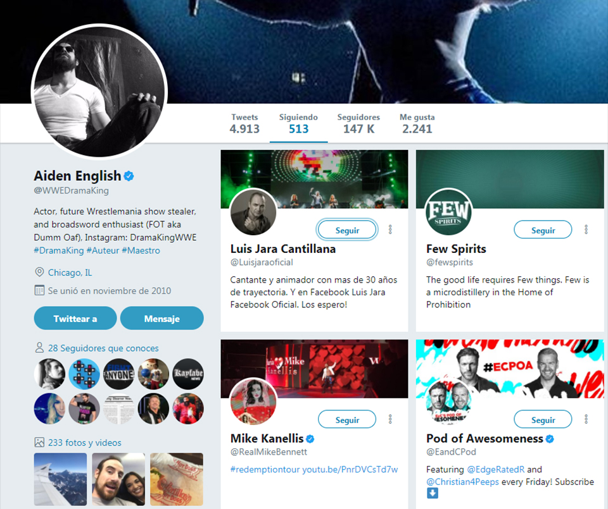Open more options for Pod of Awesomeness
608x509 pixels.
[586, 419]
